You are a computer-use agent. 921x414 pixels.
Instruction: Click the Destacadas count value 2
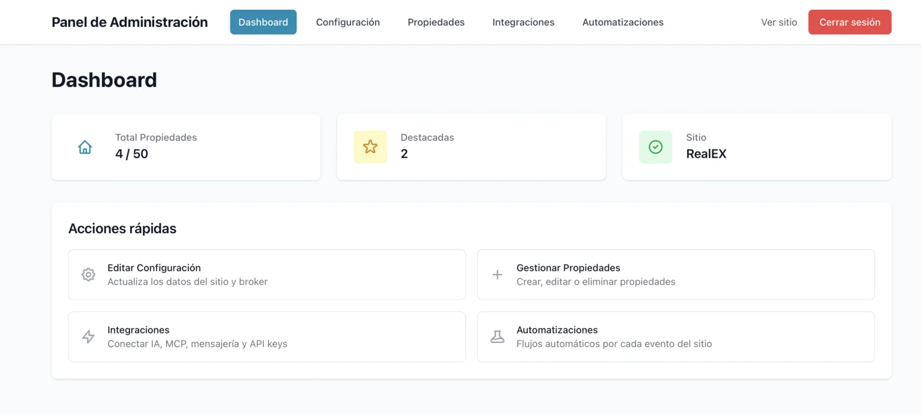coord(404,154)
